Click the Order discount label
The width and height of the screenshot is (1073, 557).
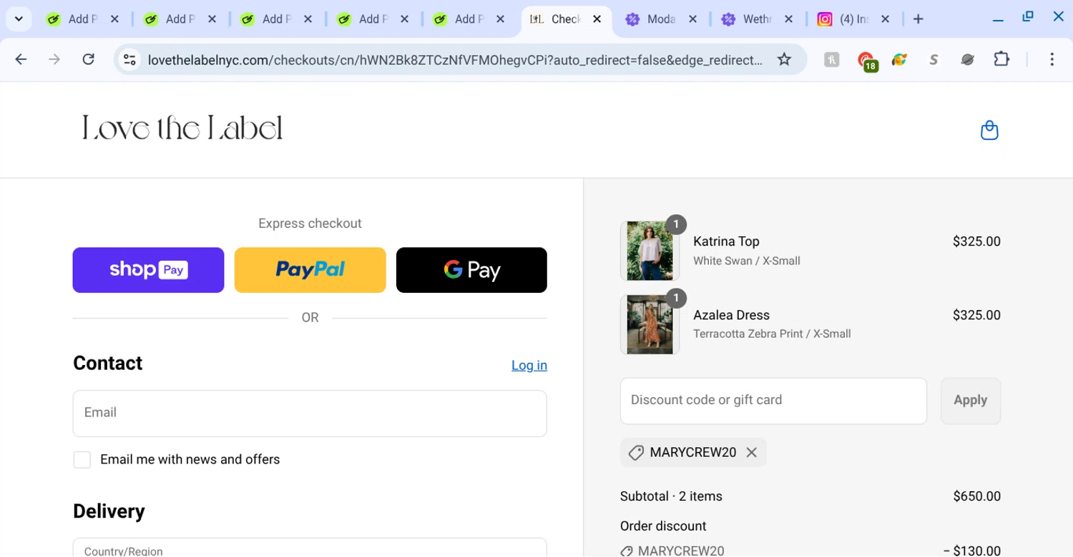[663, 526]
